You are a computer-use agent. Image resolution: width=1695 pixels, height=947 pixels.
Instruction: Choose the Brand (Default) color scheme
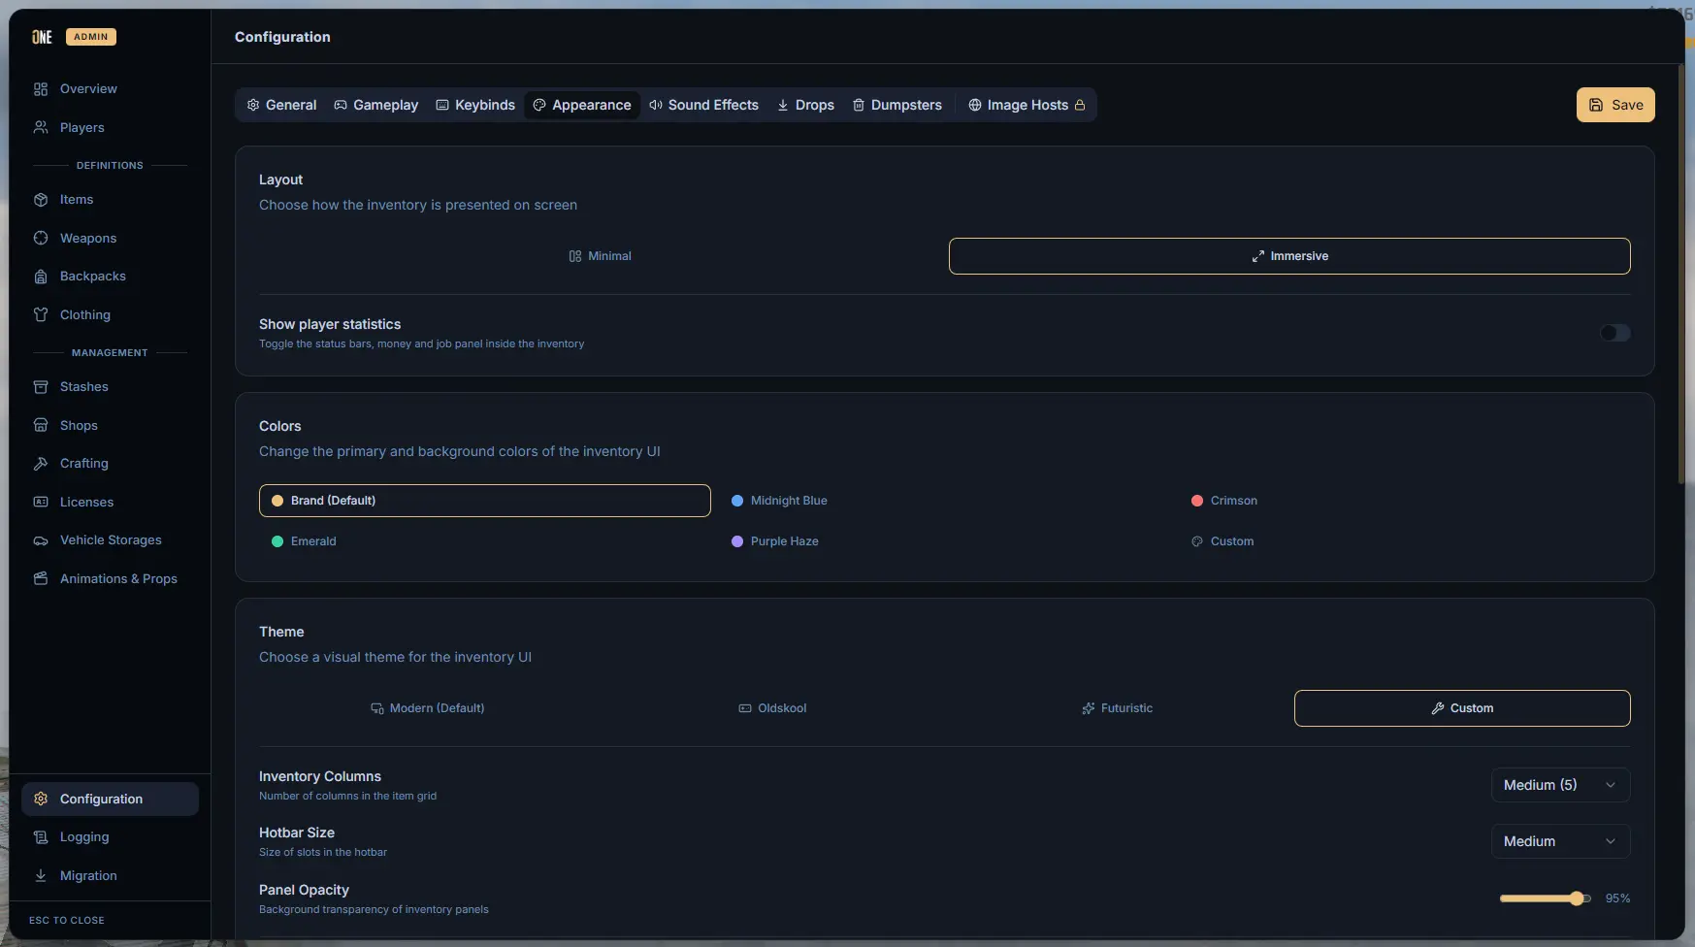point(485,501)
